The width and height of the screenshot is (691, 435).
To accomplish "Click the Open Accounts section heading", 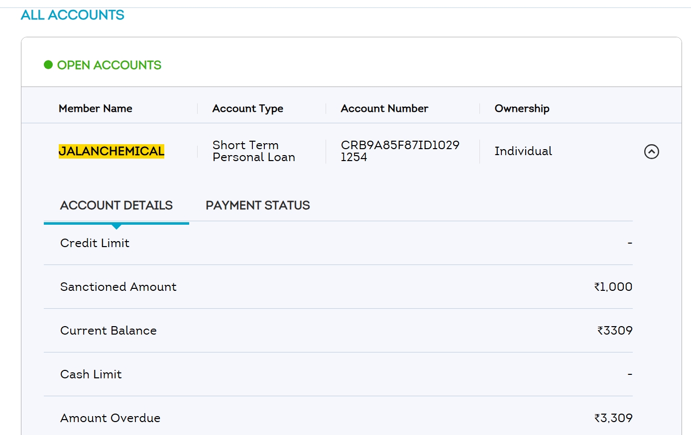I will tap(109, 65).
